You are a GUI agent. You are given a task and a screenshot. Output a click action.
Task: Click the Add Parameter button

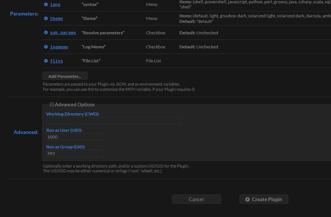[65, 76]
